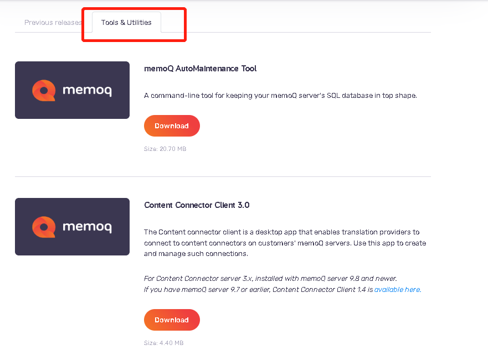Download Content Connector Client 3.0

pos(172,320)
